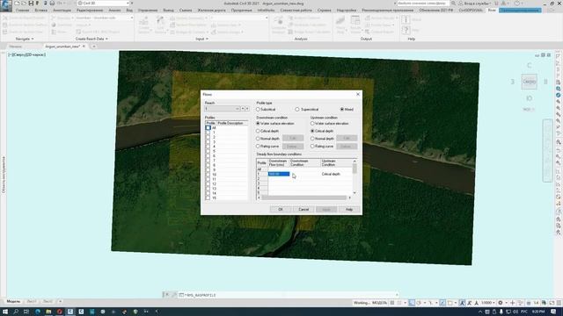Click the ViewCube west З compass label
This screenshot has height=316, width=563.
[x=512, y=82]
